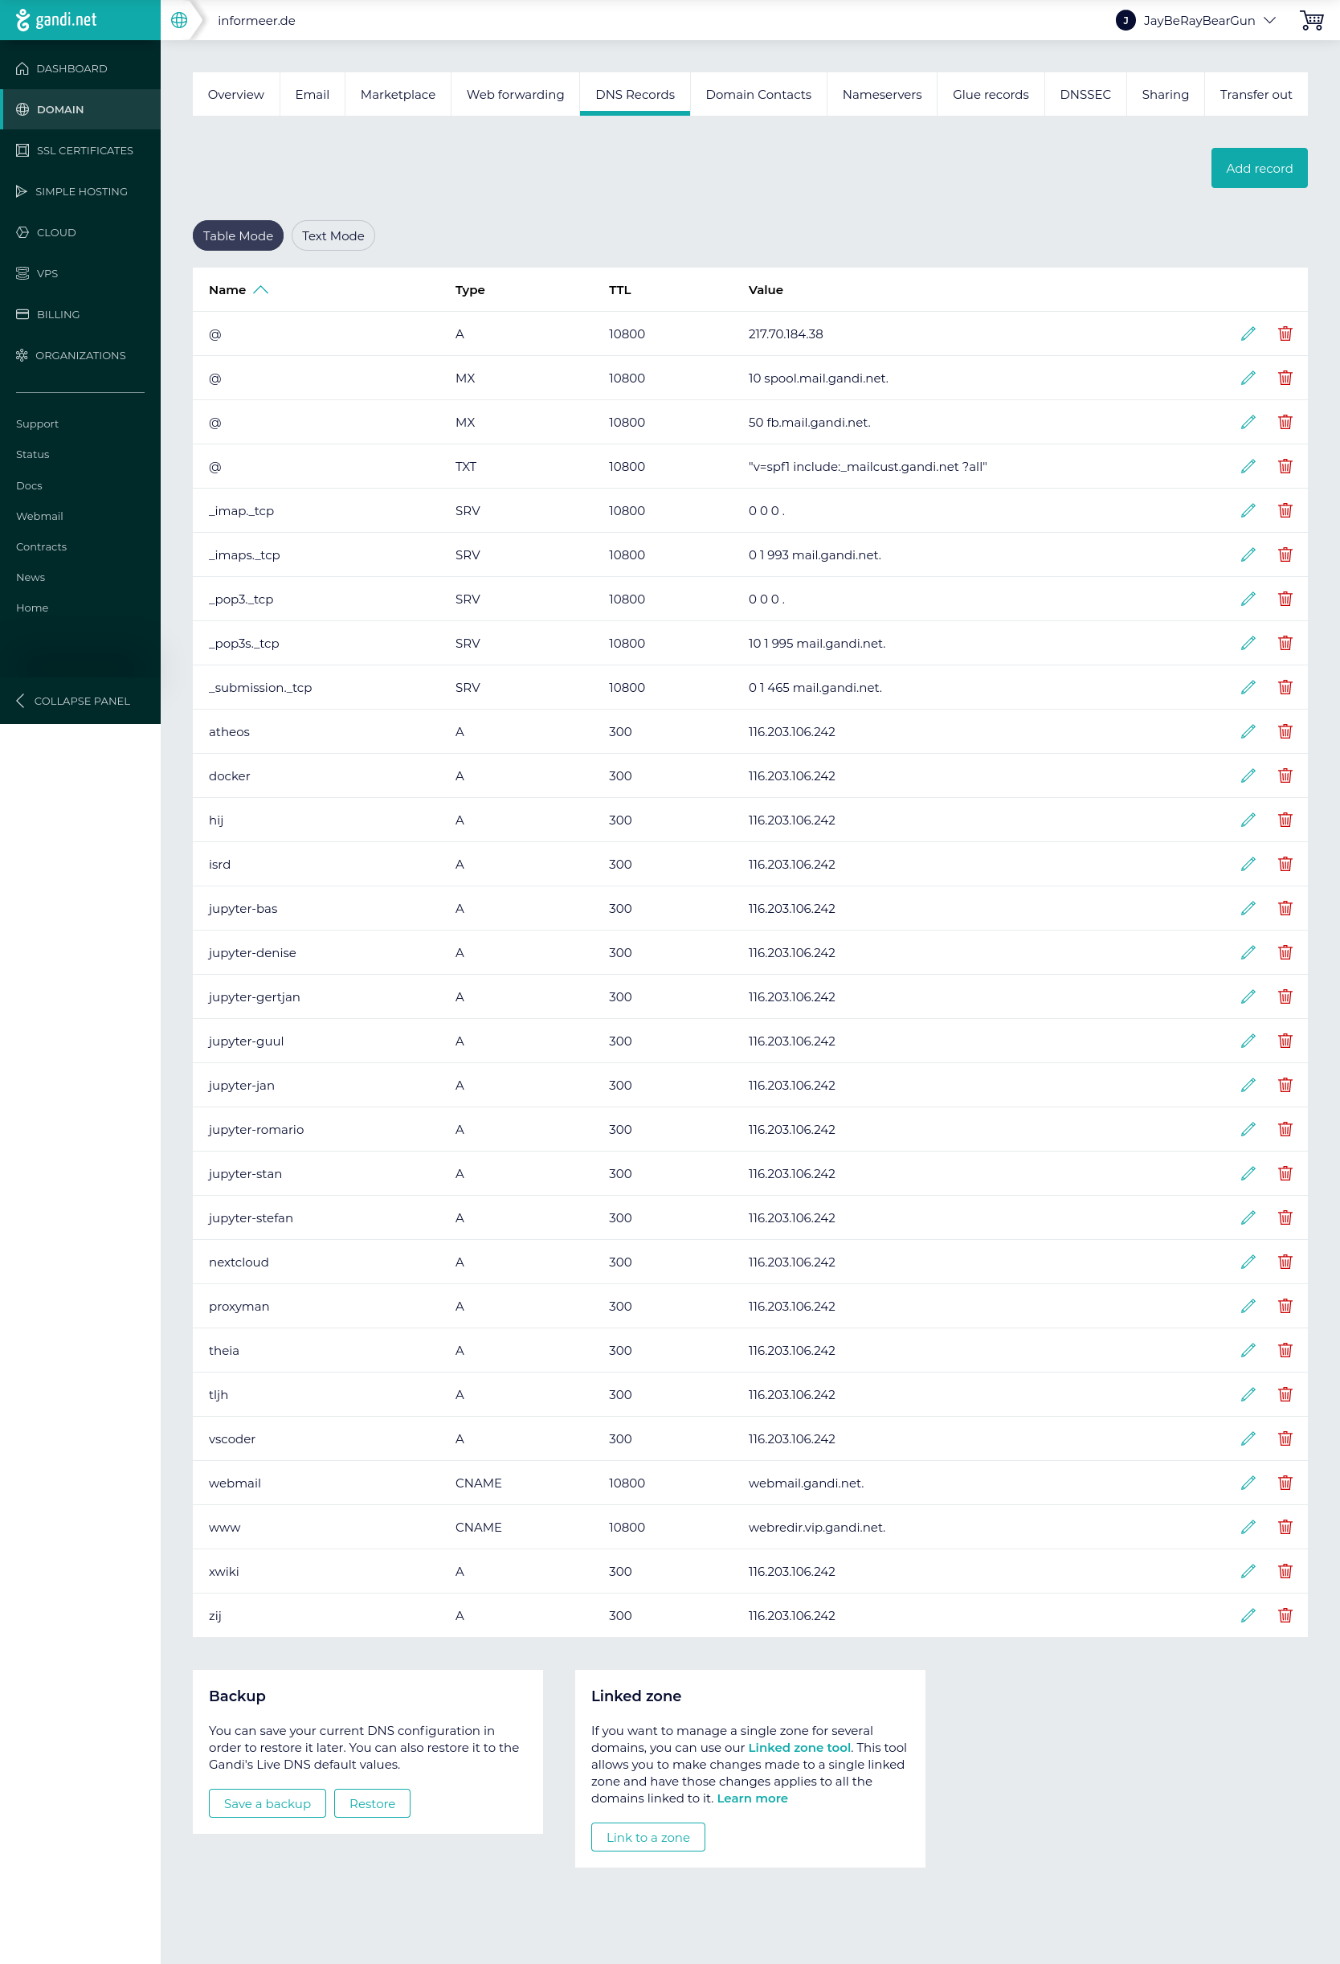This screenshot has height=1964, width=1340.
Task: Edit the webmail CNAME record with the pencil icon
Action: pyautogui.click(x=1248, y=1483)
